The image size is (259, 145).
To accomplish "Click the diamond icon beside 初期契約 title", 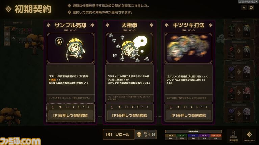I will click(8, 9).
